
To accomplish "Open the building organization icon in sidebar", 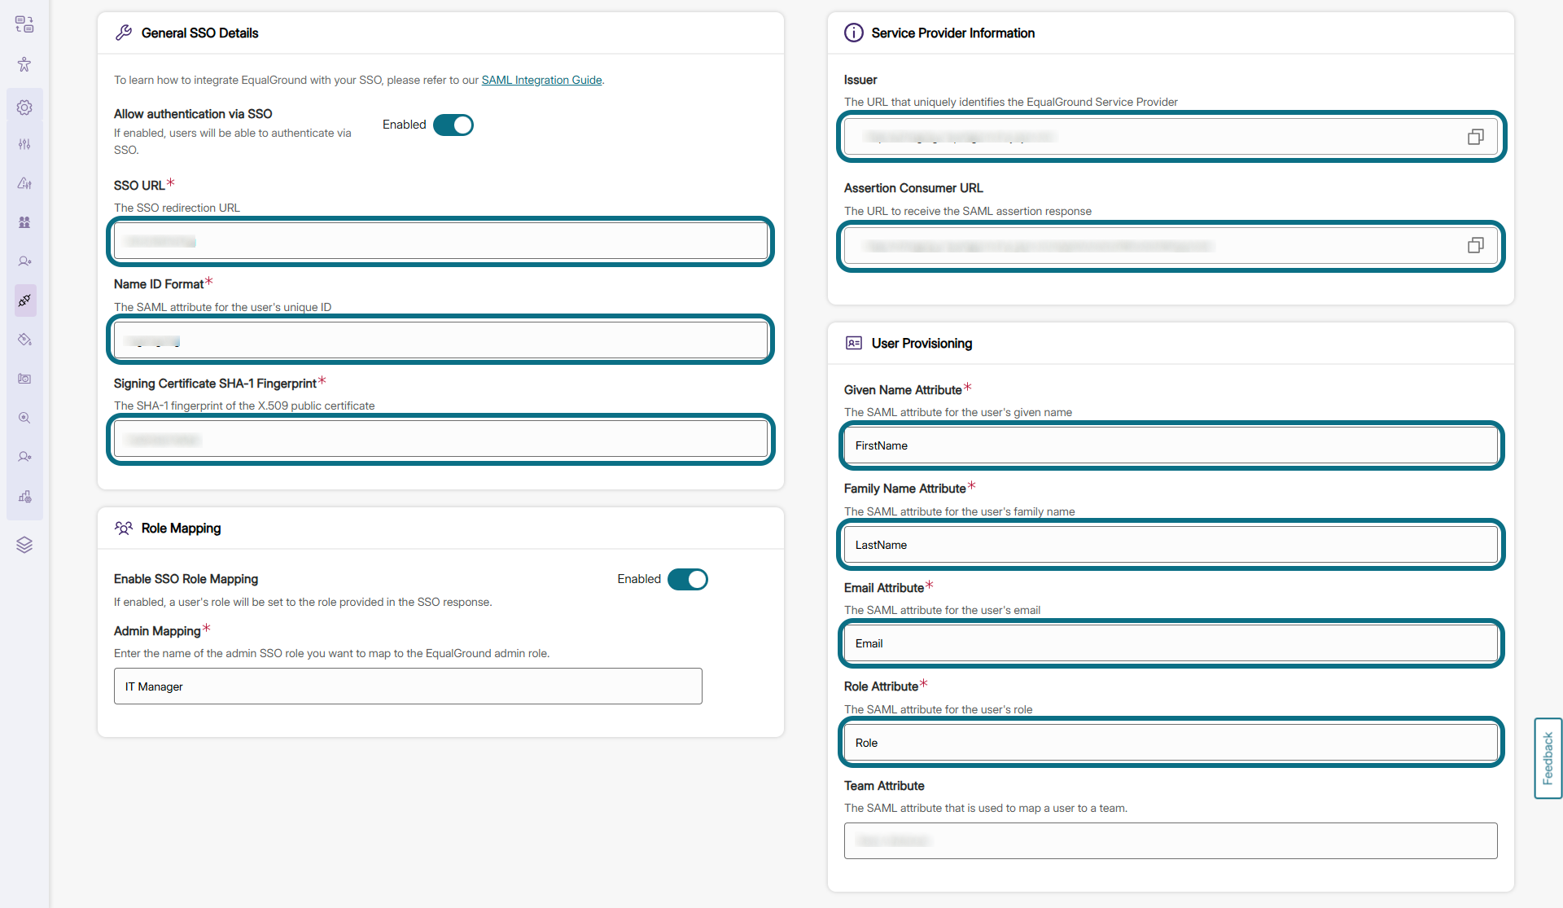I will pos(24,496).
